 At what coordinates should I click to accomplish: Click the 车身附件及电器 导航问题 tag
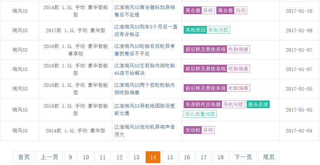point(214,104)
